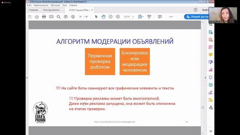
Task: Close the 27.03 Глушко document tab
Action: click(92, 10)
